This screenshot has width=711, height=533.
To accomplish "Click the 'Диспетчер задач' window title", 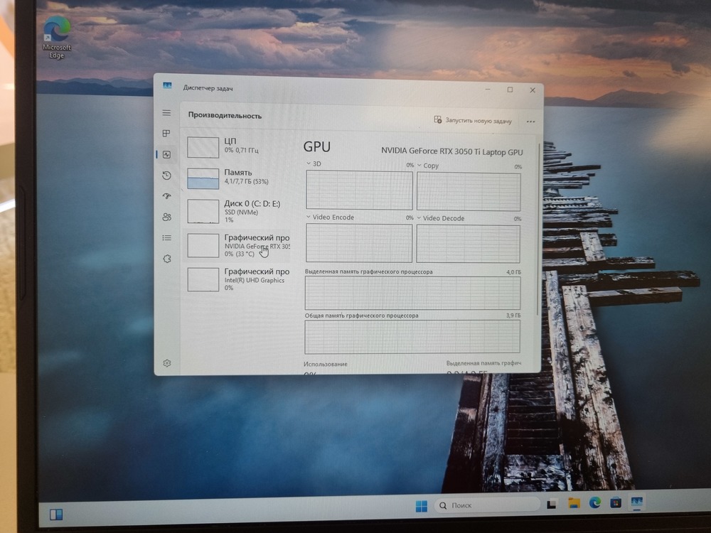I will (x=208, y=88).
